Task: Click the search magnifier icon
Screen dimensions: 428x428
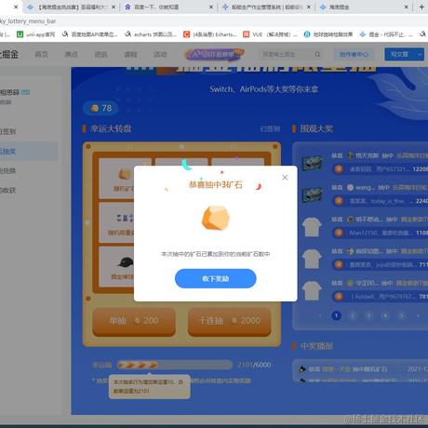Action: (x=317, y=55)
